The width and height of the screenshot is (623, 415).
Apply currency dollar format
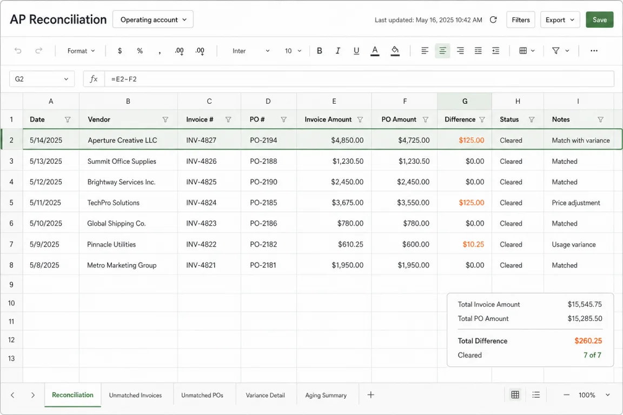coord(120,51)
